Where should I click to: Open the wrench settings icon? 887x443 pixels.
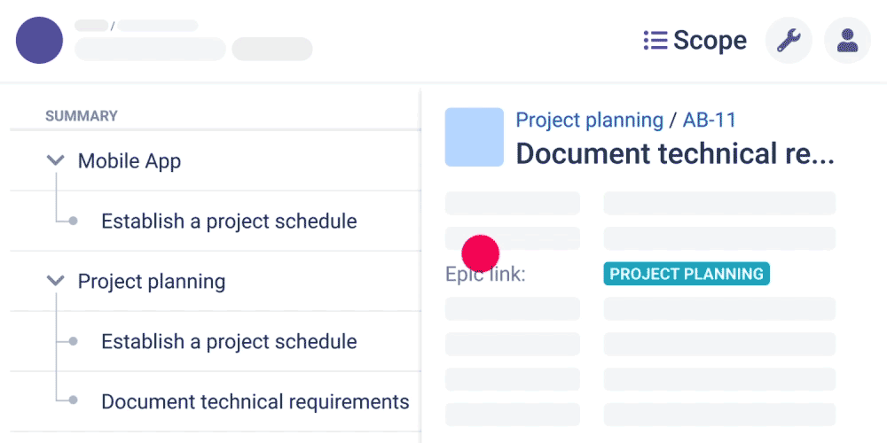click(x=789, y=40)
